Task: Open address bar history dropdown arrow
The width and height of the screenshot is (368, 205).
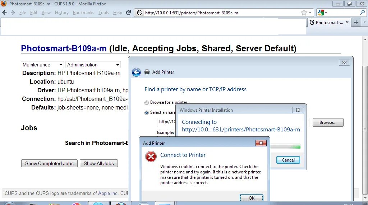Action: click(310, 13)
